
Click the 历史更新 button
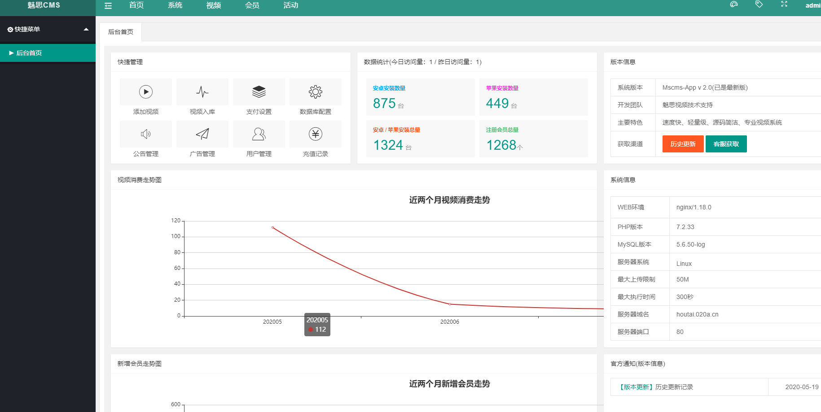tap(683, 144)
